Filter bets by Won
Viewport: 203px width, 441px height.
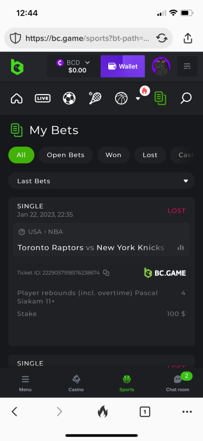point(113,155)
